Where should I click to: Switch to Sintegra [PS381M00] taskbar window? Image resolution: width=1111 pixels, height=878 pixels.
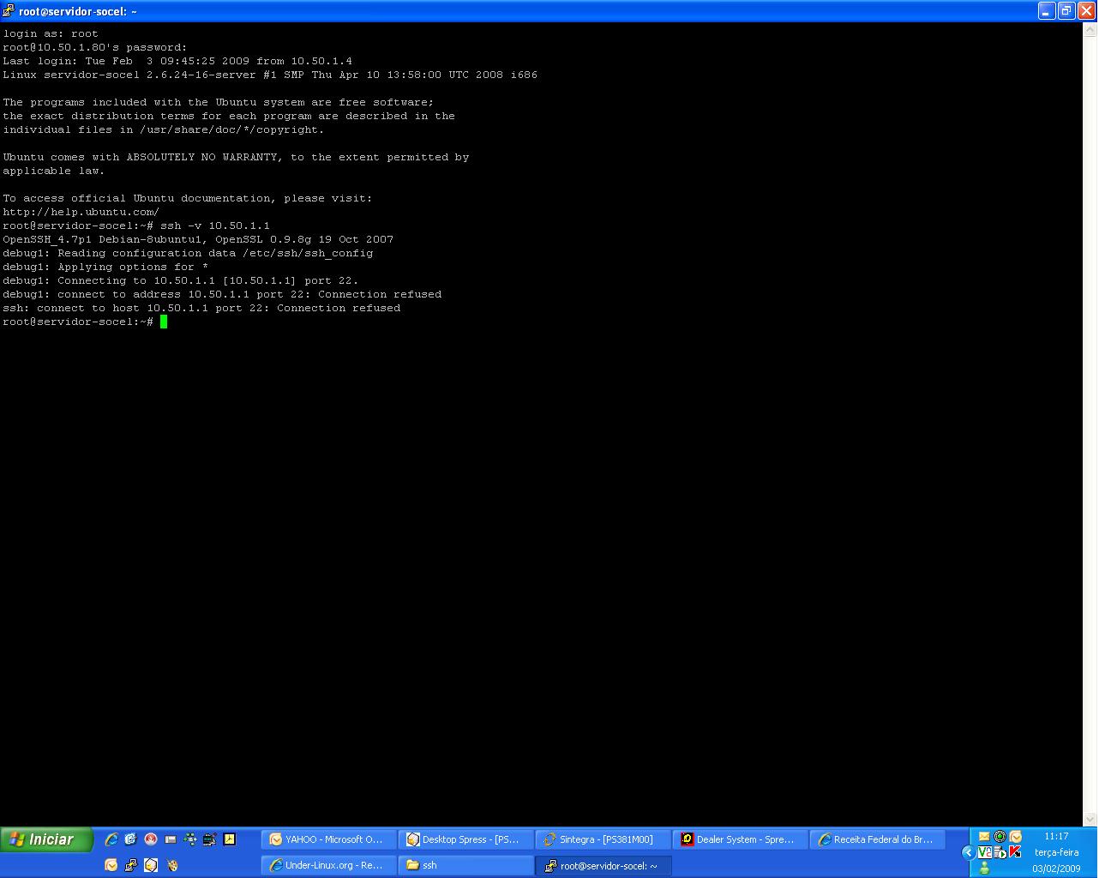604,839
